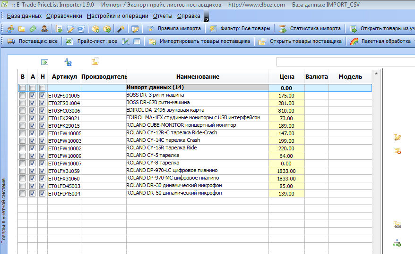Expand the menu bar overflow arrow
415x254 pixels.
207,16
